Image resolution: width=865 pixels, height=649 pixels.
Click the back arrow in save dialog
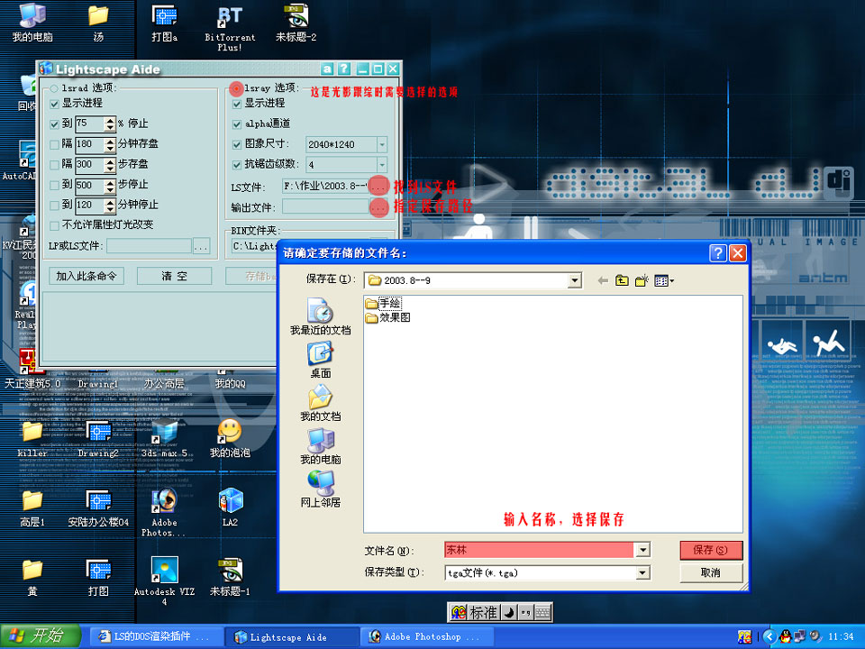(x=603, y=281)
